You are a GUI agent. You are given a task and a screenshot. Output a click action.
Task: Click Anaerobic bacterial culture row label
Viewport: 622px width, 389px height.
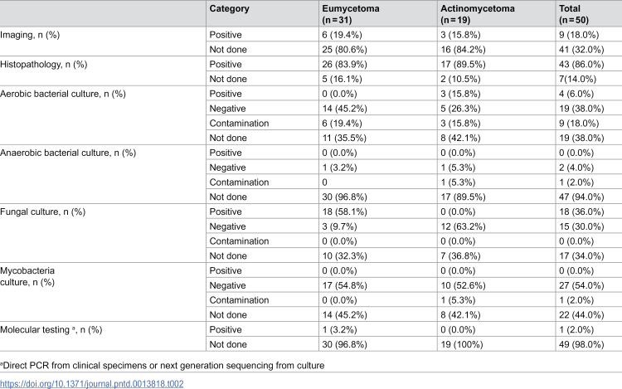click(68, 153)
